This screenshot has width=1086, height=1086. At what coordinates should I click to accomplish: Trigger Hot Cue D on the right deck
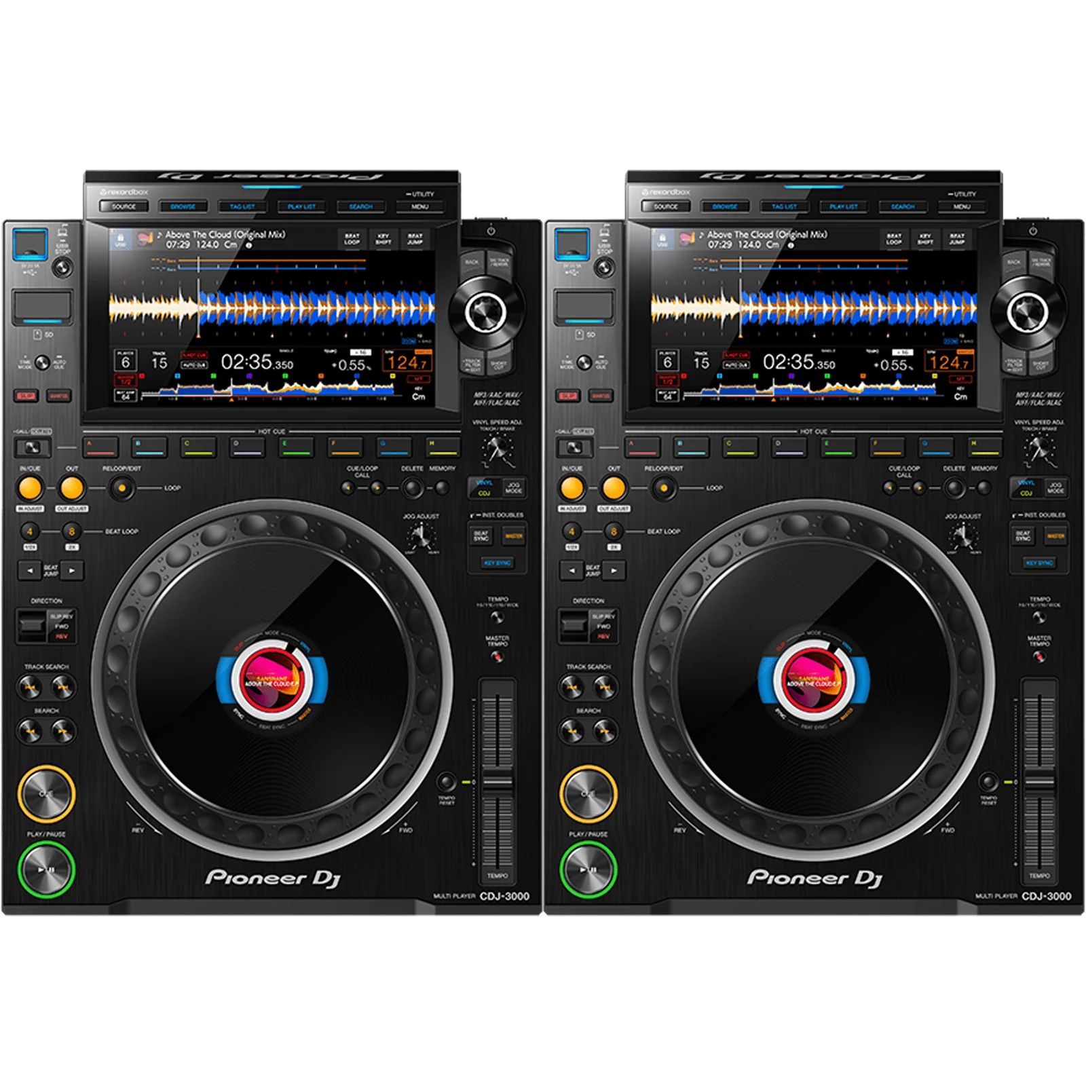pyautogui.click(x=789, y=447)
